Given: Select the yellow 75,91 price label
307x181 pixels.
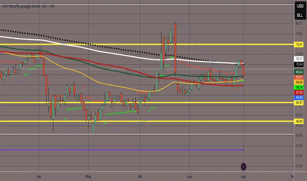Looking at the screenshot, I should pos(299,44).
